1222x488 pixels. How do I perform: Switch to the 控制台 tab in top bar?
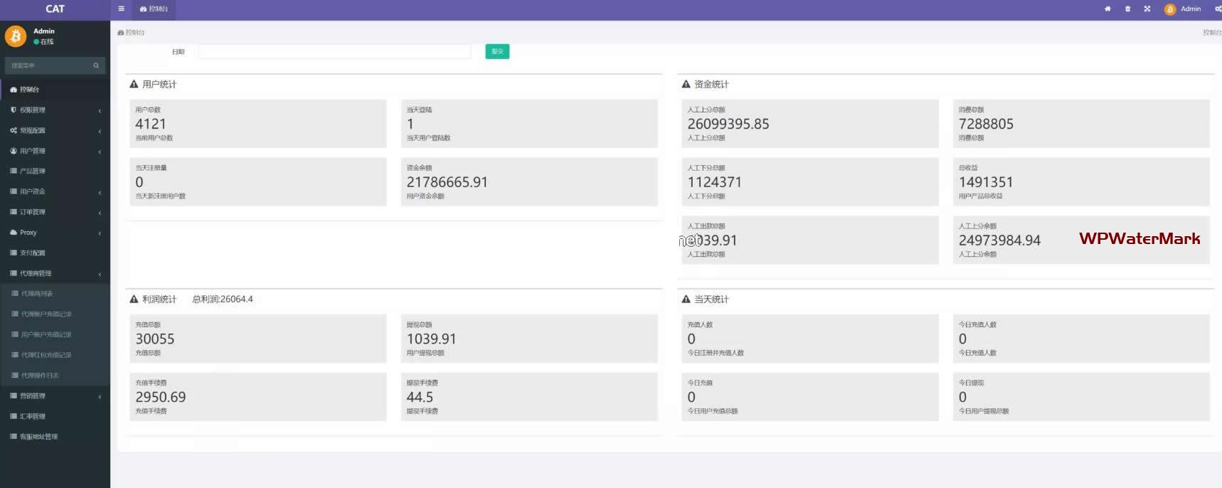pos(154,9)
